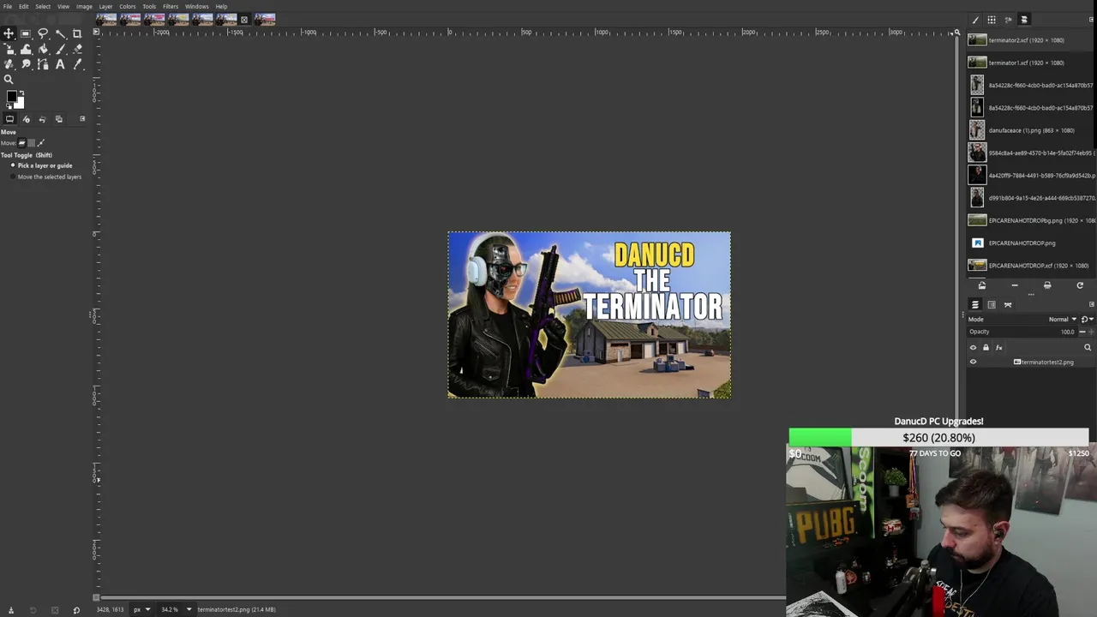Open the px unit dropdown in status bar
Viewport: 1097px width, 617px height.
(x=141, y=609)
